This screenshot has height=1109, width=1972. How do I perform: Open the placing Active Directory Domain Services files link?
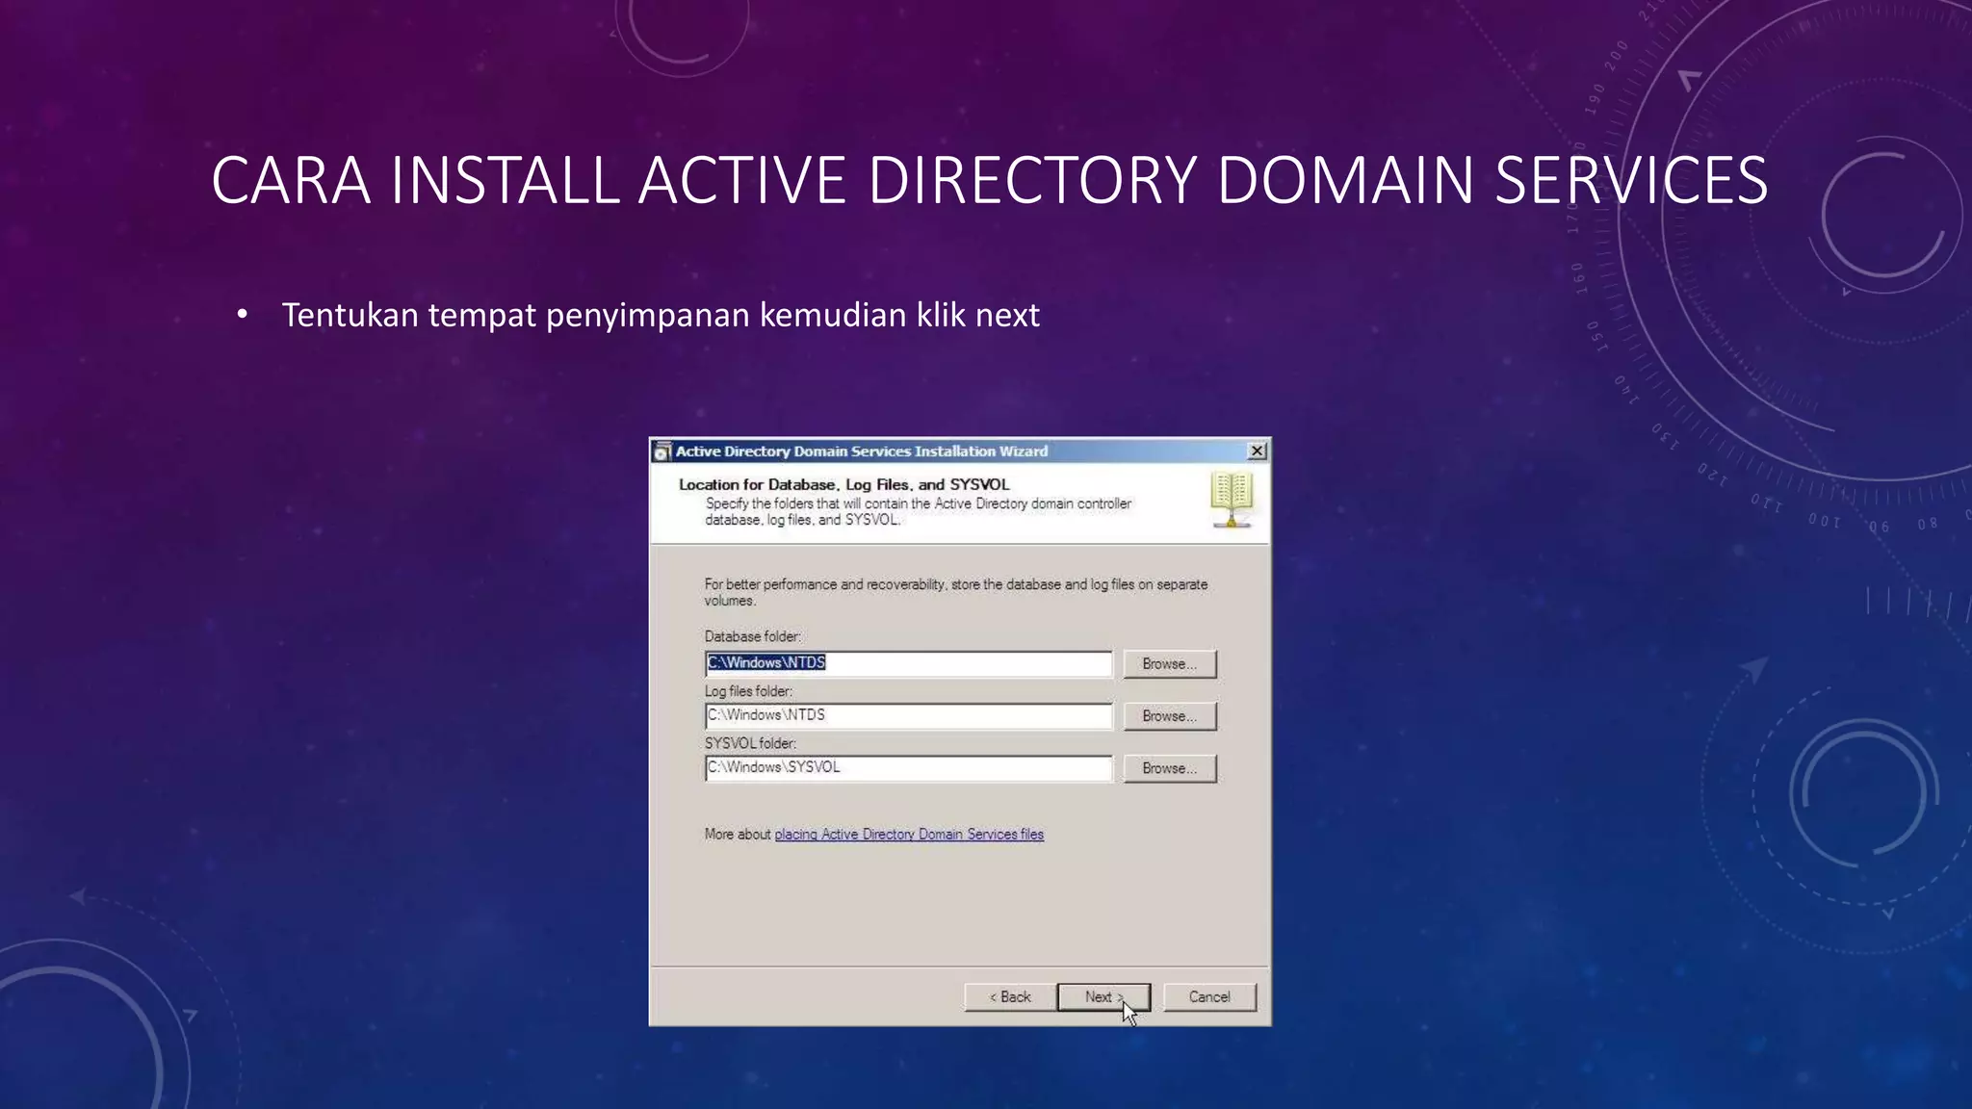909,835
